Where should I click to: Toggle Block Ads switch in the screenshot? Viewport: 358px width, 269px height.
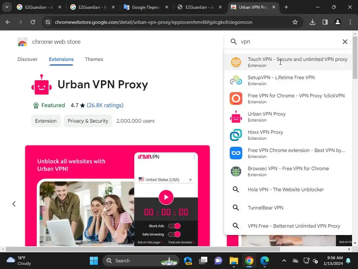point(174,226)
